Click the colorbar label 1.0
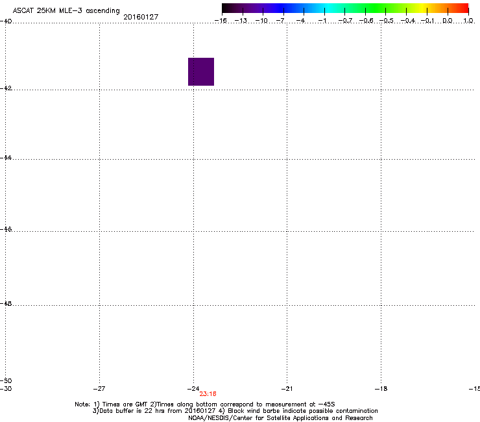This screenshot has height=422, width=480. 468,21
